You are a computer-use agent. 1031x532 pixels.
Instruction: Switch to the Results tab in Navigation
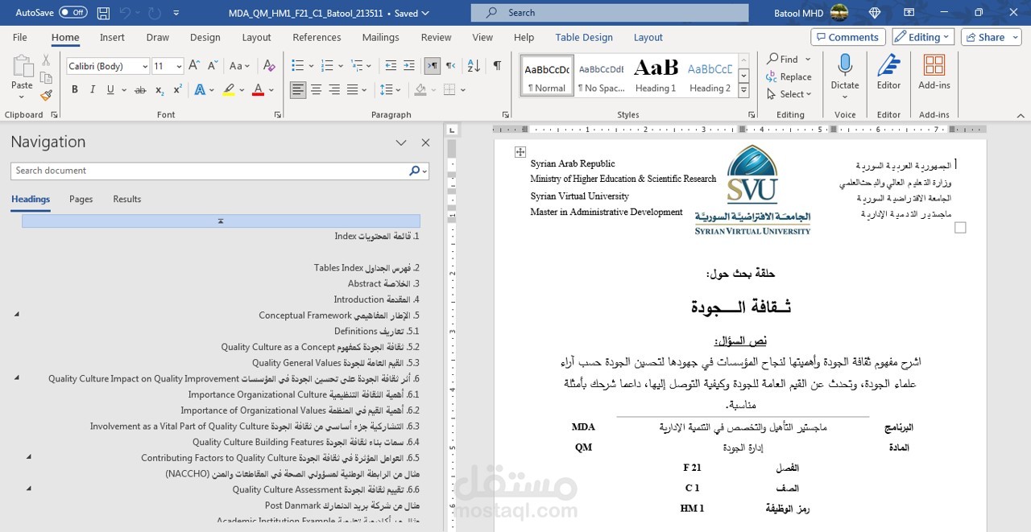[x=127, y=199]
